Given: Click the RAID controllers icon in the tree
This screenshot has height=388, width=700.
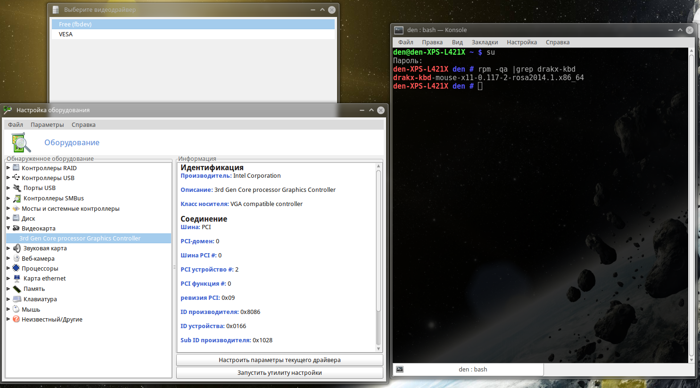Looking at the screenshot, I should click(x=16, y=168).
